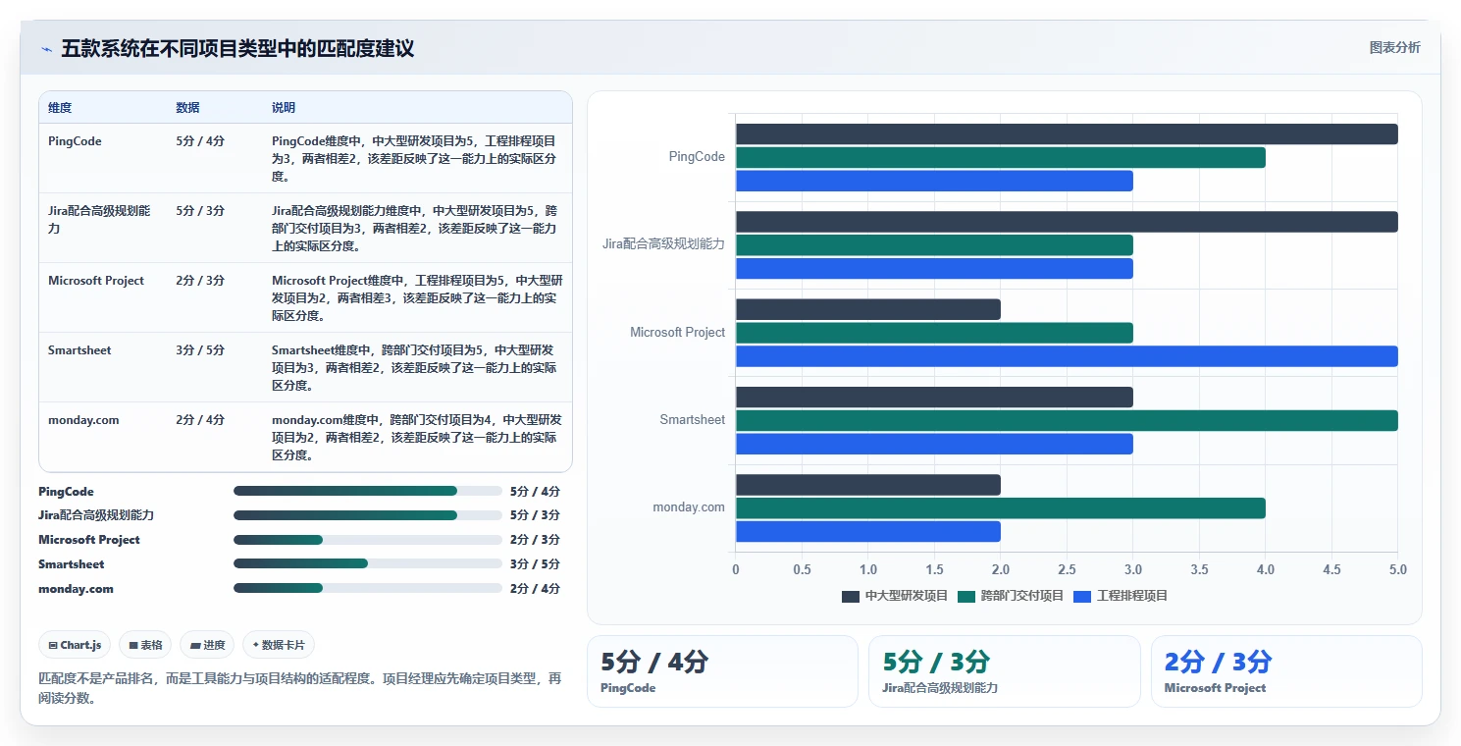Screen dimensions: 1461x746
Task: Click the monday.com y-axis label on chart
Action: (689, 507)
